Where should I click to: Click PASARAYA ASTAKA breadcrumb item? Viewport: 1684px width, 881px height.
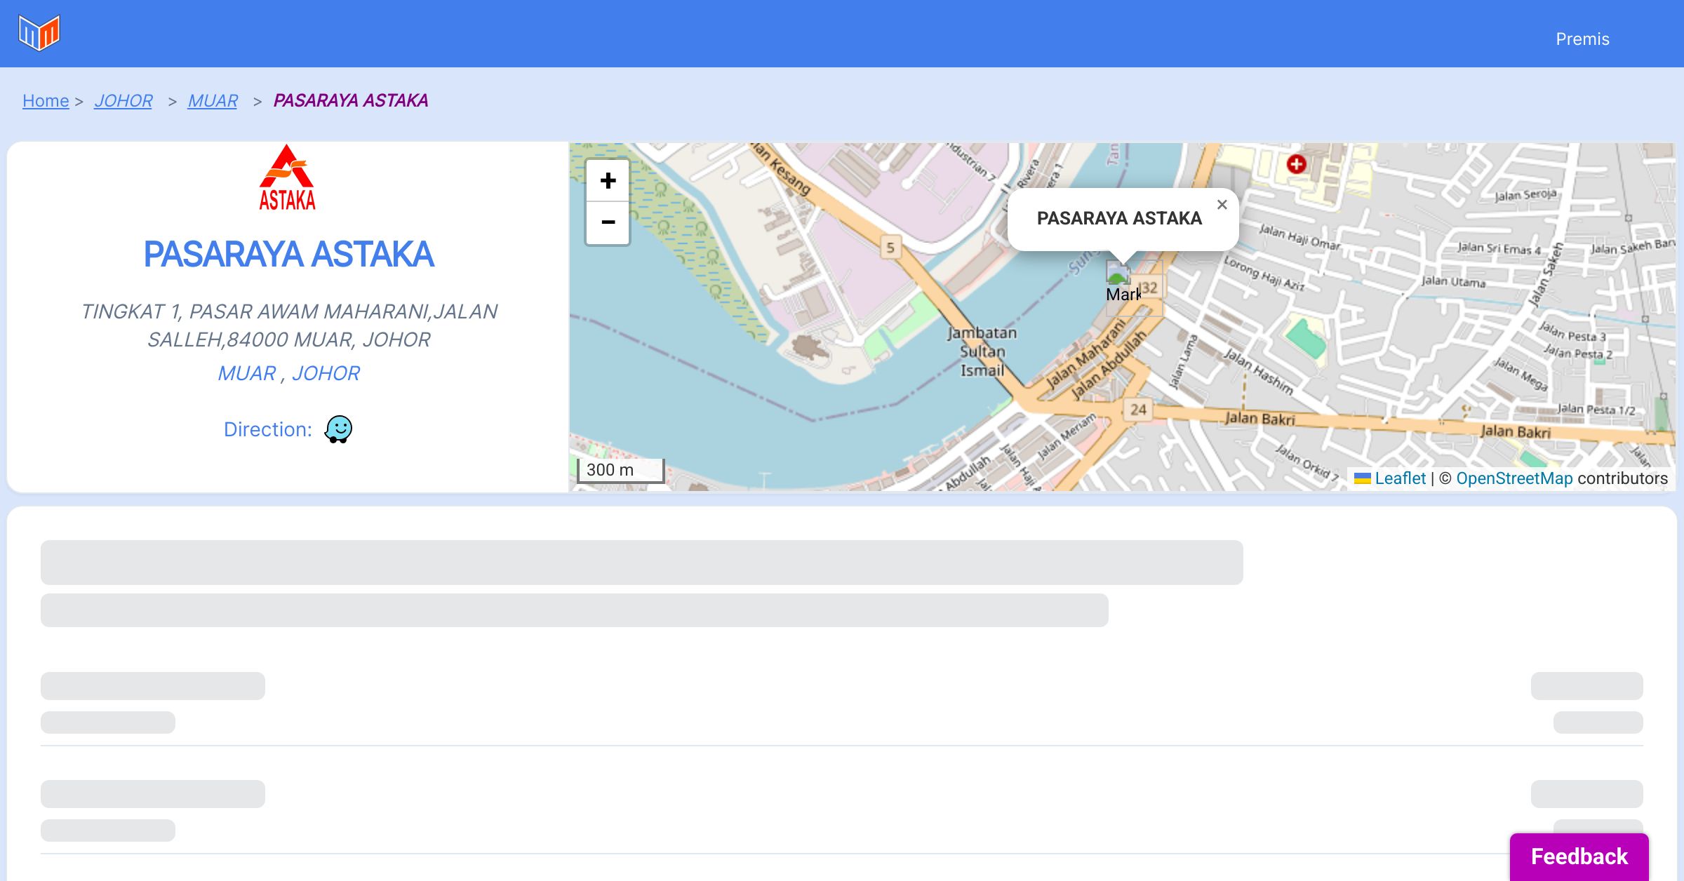351,101
